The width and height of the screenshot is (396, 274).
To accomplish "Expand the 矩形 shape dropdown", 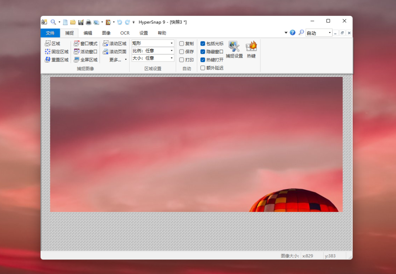I will [x=153, y=43].
